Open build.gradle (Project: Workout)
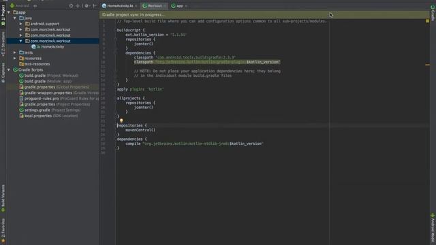The image size is (436, 245). (48, 76)
